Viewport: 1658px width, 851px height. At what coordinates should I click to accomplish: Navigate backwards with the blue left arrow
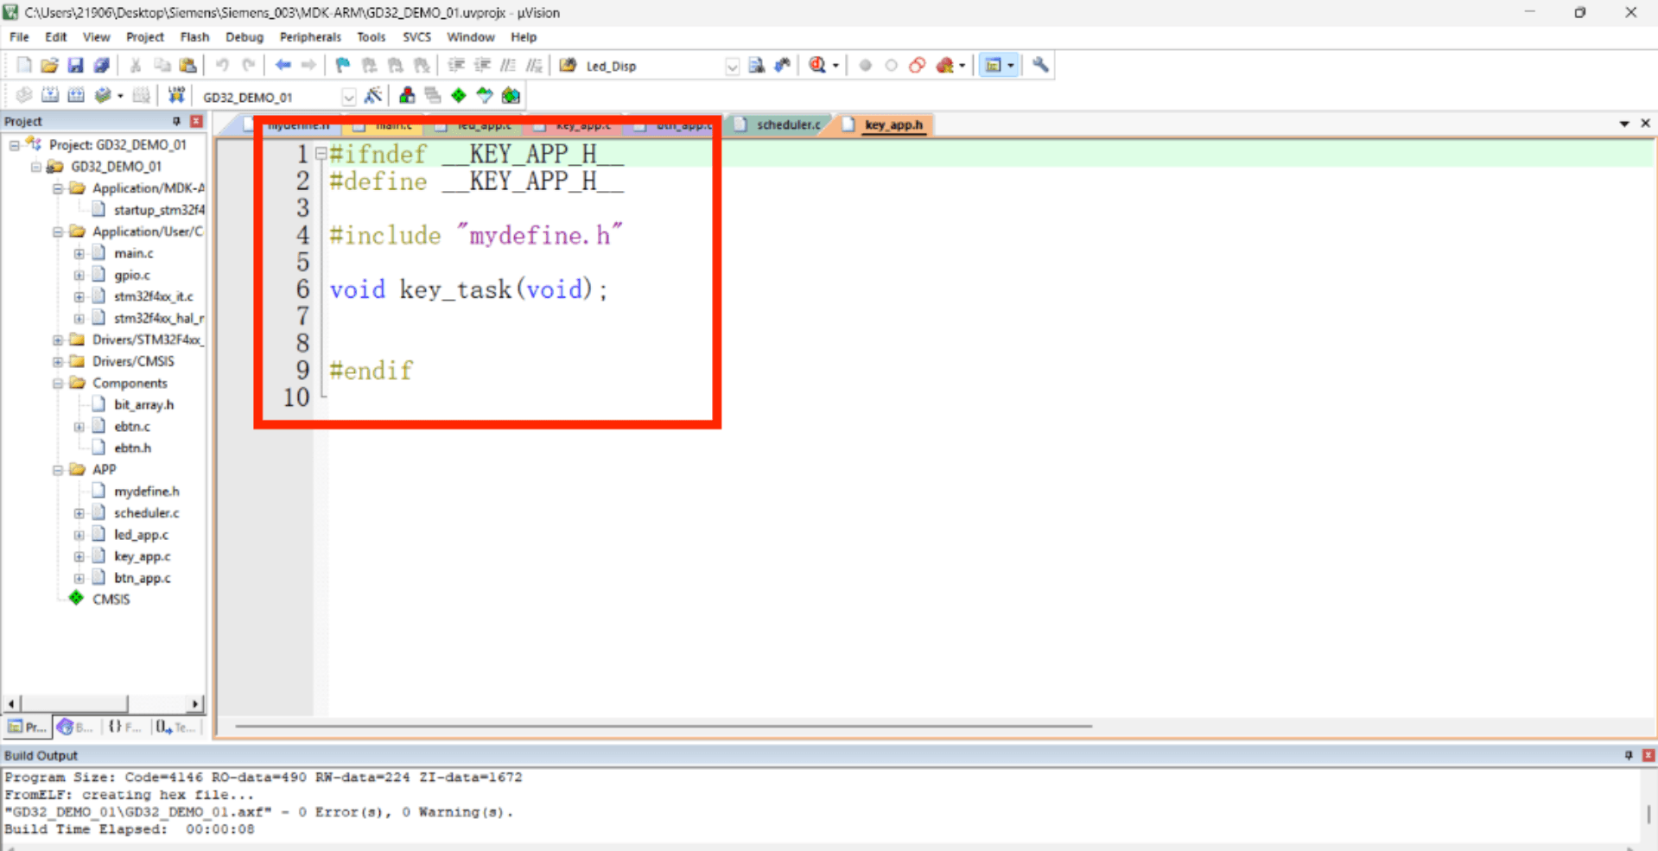(x=283, y=65)
